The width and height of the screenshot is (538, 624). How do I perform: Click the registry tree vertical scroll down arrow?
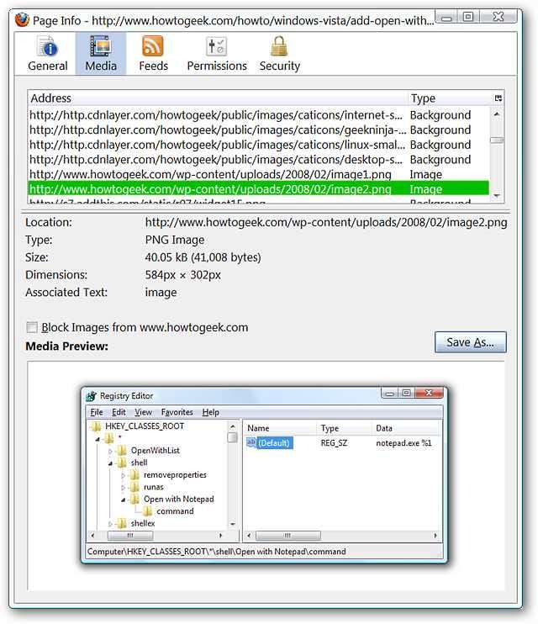click(x=233, y=524)
